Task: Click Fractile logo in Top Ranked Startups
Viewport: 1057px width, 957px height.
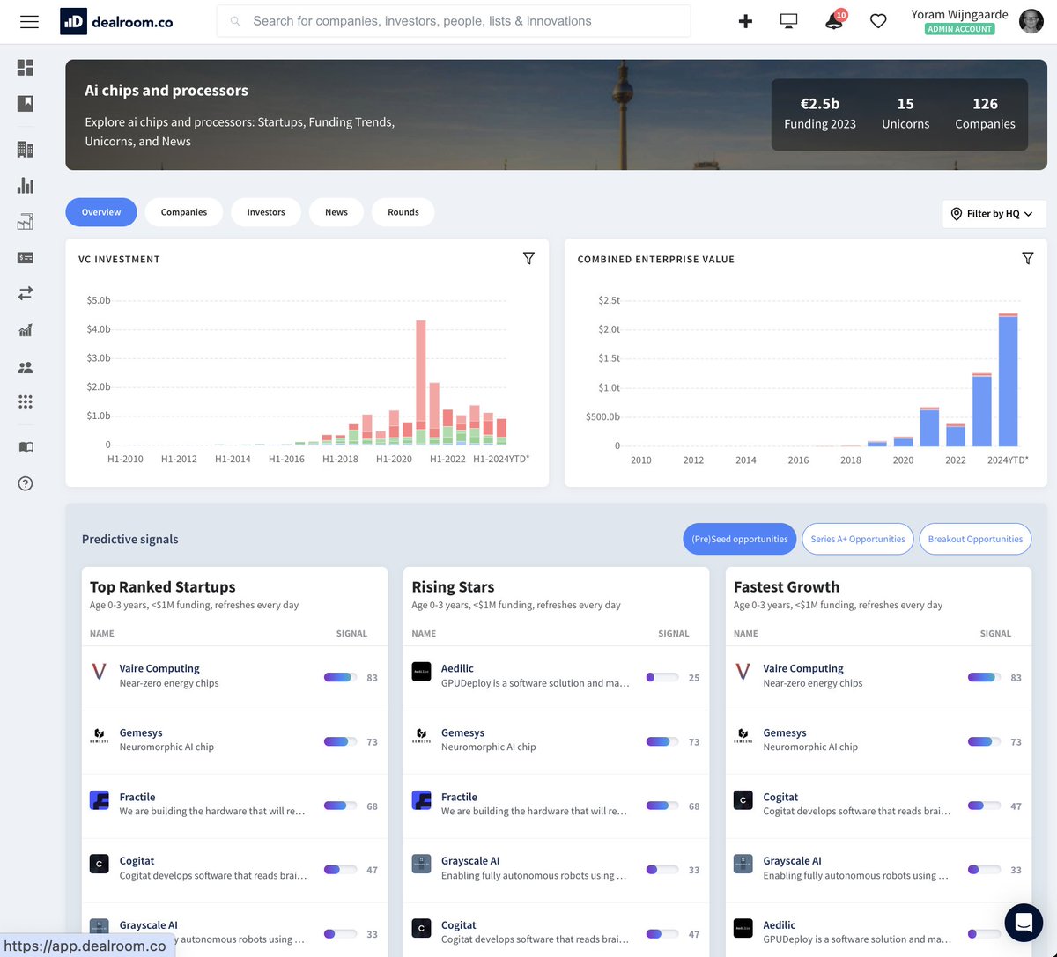Action: click(x=100, y=800)
